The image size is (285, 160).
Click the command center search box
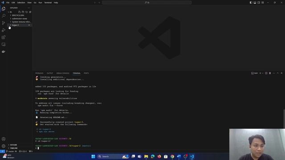coord(147,3)
